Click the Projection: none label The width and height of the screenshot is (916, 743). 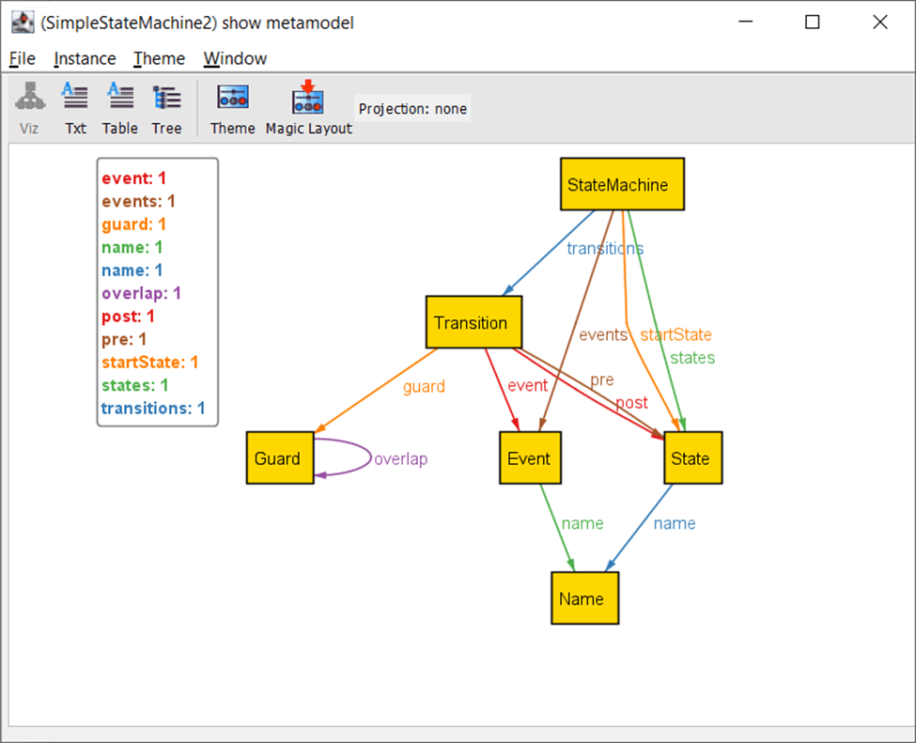pyautogui.click(x=412, y=109)
